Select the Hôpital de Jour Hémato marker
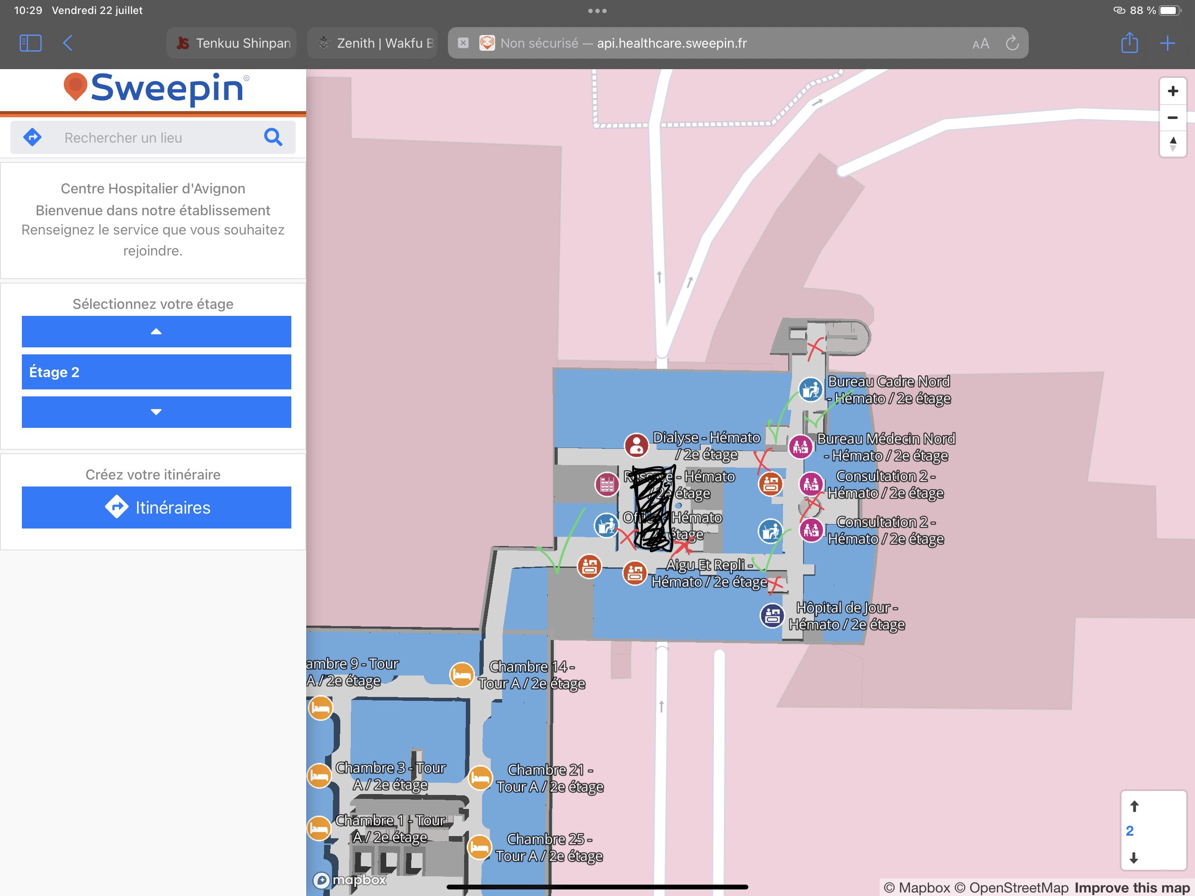The image size is (1195, 896). coord(772,615)
